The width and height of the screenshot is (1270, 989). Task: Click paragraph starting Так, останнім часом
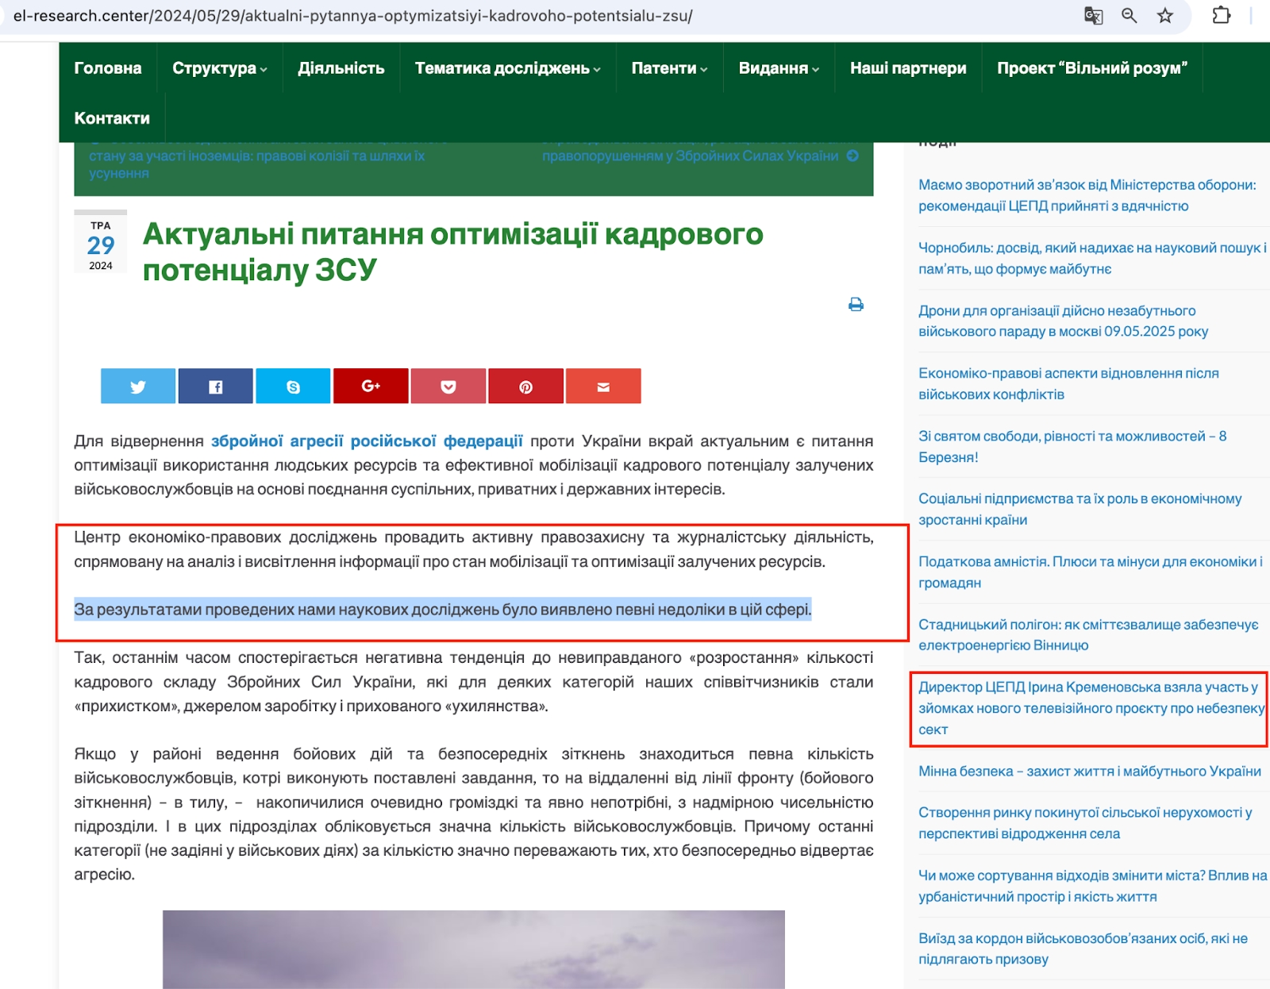pos(474,682)
